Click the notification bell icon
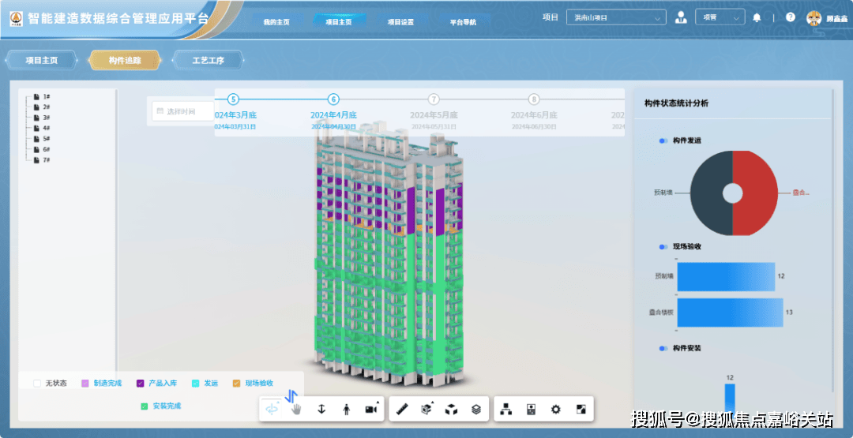The width and height of the screenshot is (853, 438). [x=757, y=17]
